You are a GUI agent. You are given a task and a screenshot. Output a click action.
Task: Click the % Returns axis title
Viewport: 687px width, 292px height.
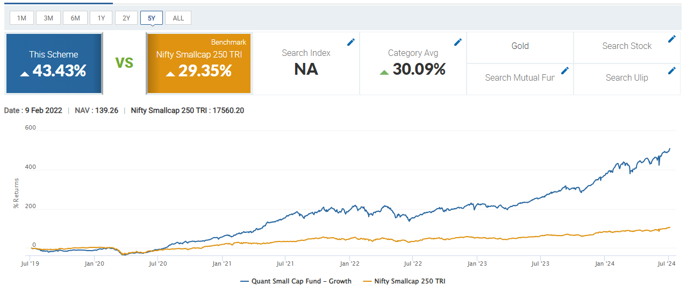click(17, 194)
